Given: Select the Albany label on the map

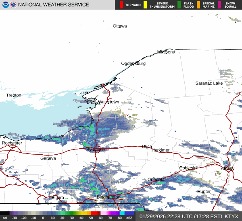Looking at the screenshot, I should click(x=227, y=168).
